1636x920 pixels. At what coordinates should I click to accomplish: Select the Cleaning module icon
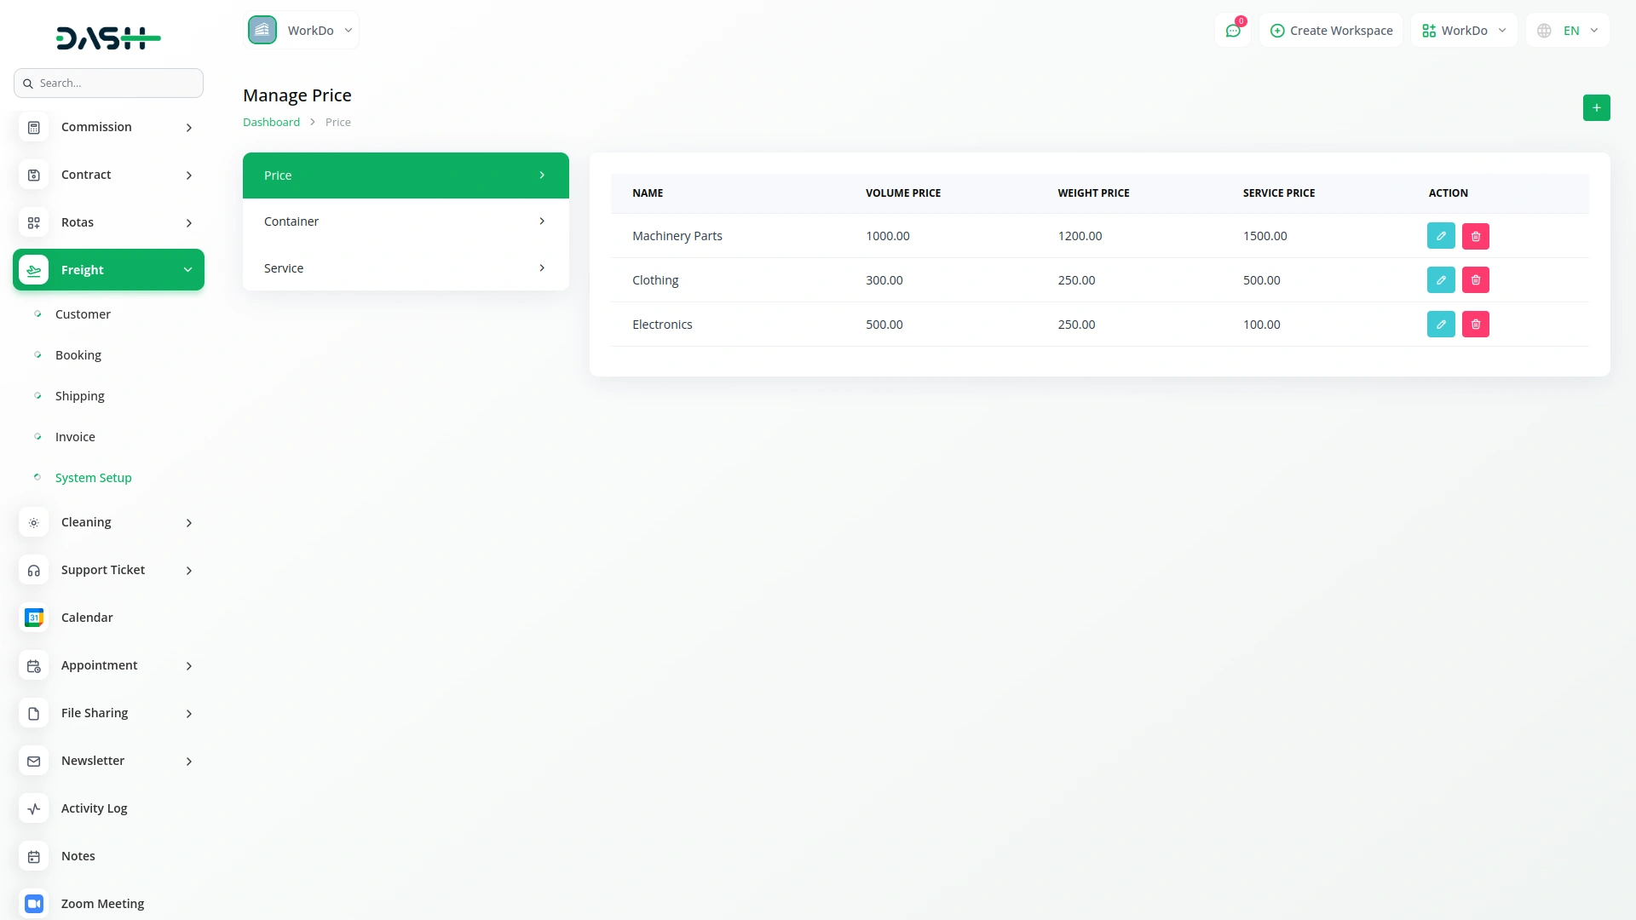click(33, 522)
